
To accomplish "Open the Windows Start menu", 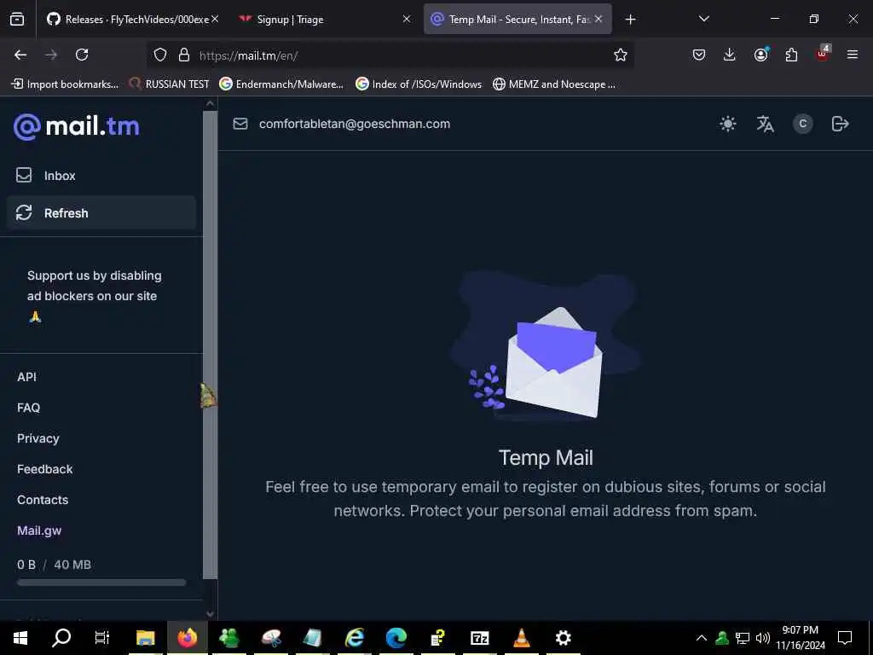I will pos(20,638).
